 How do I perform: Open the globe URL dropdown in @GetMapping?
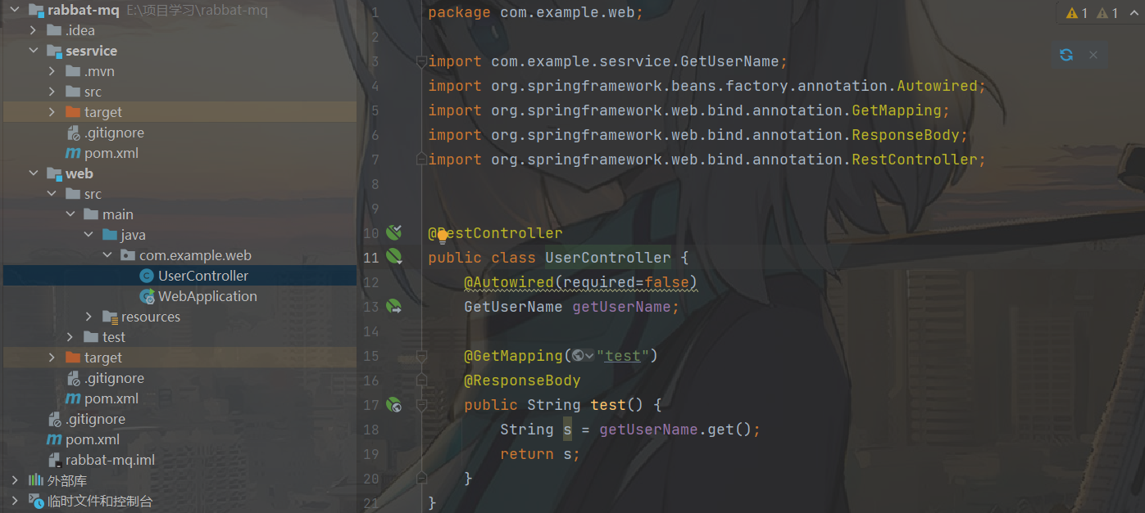point(583,355)
